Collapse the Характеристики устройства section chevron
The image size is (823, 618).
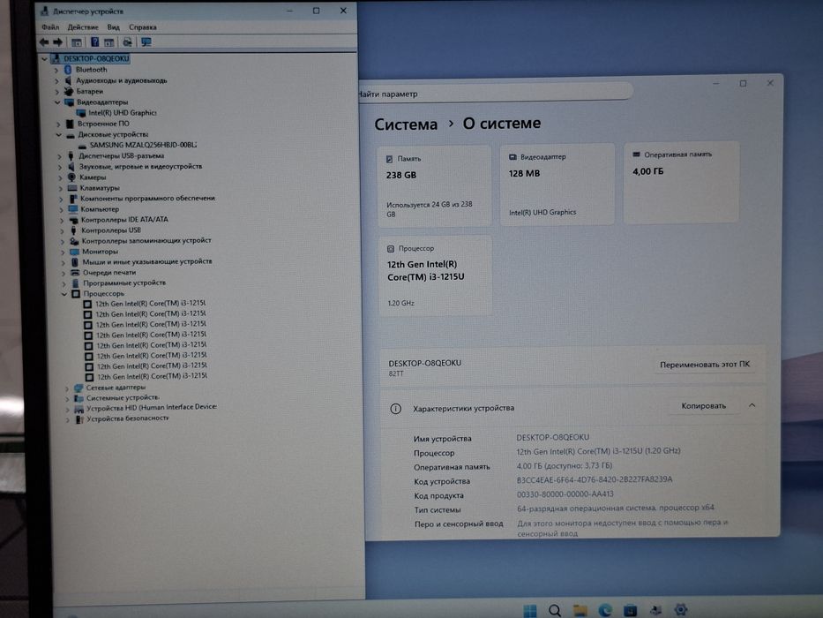(752, 405)
